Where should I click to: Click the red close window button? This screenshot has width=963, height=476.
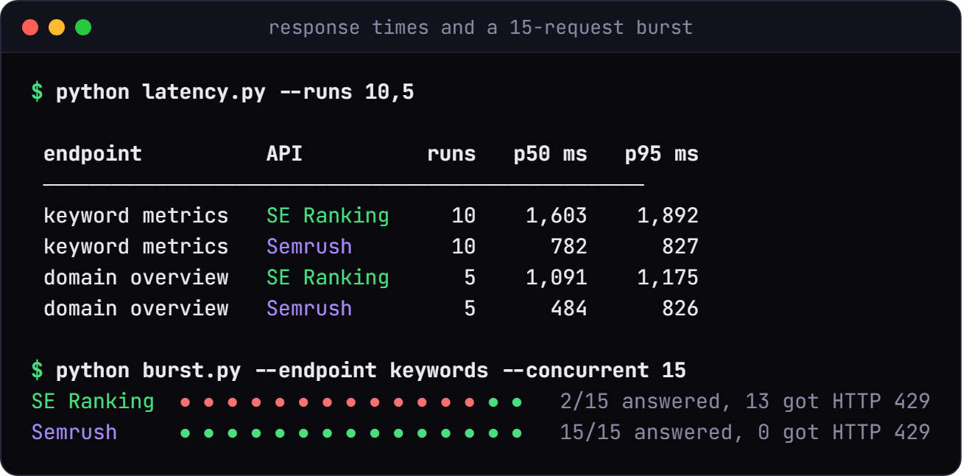pos(30,27)
